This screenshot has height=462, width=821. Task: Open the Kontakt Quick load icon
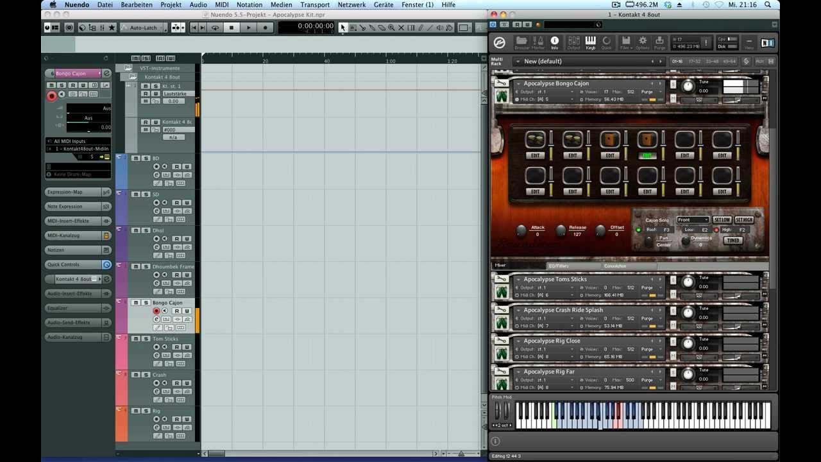607,42
